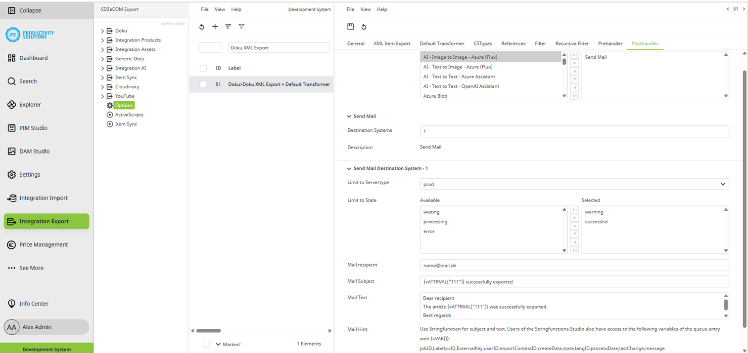Clear filters using the crossed funnel icon
Image resolution: width=748 pixels, height=353 pixels.
pyautogui.click(x=228, y=27)
